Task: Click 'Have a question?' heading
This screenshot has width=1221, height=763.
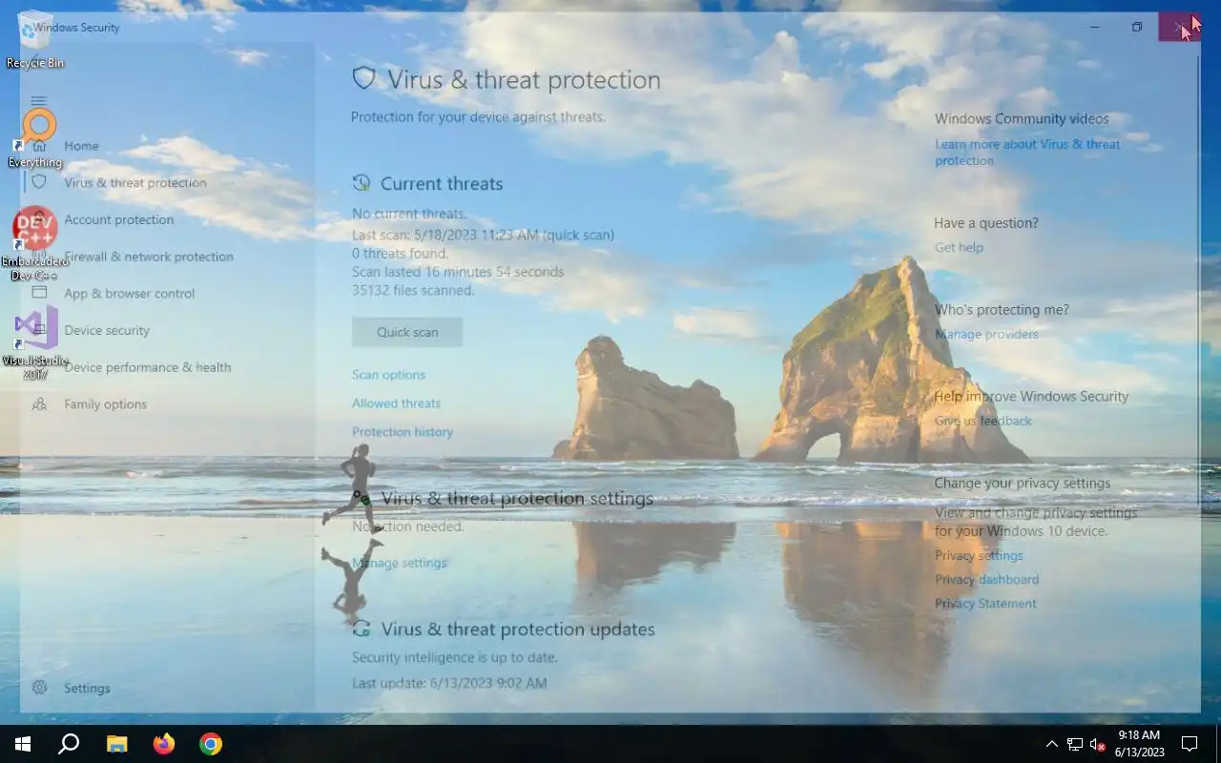Action: coord(986,223)
